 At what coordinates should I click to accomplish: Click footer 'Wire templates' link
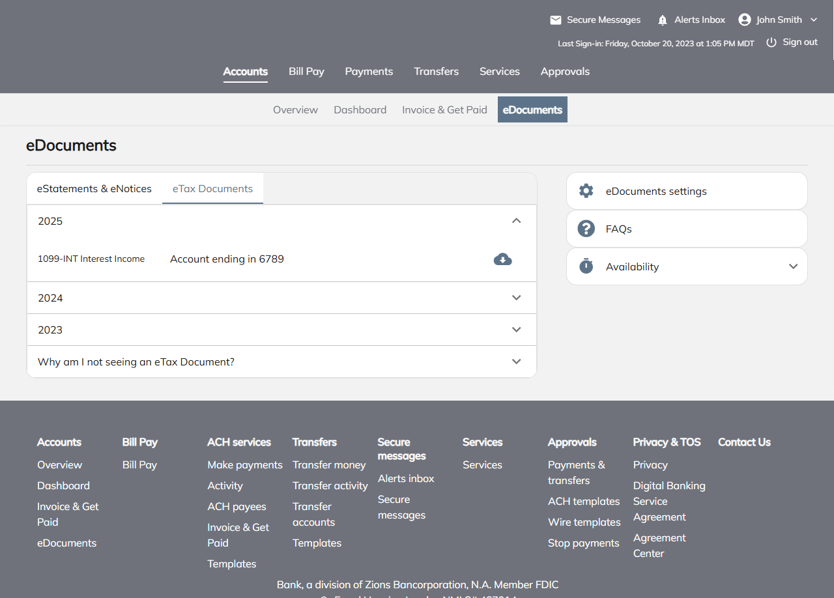(x=584, y=522)
